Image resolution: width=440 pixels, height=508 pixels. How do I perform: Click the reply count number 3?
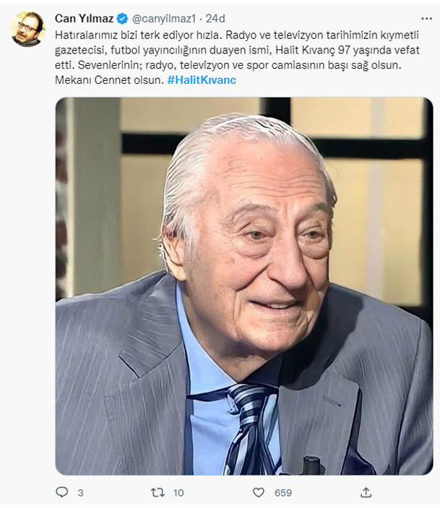pos(80,493)
